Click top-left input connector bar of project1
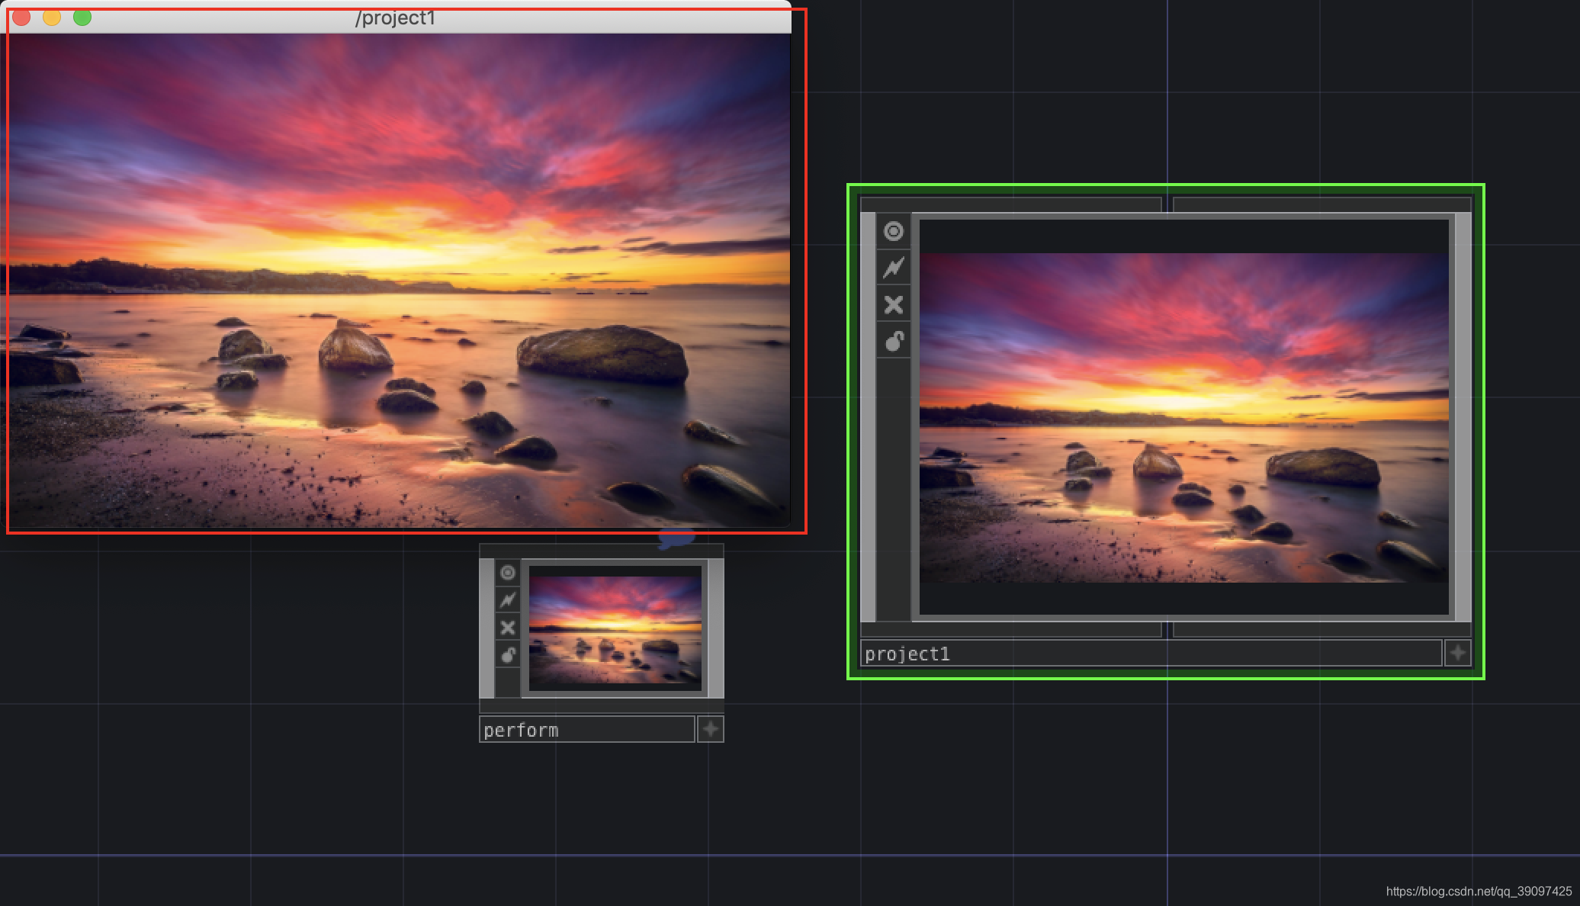This screenshot has width=1580, height=906. pyautogui.click(x=1010, y=204)
